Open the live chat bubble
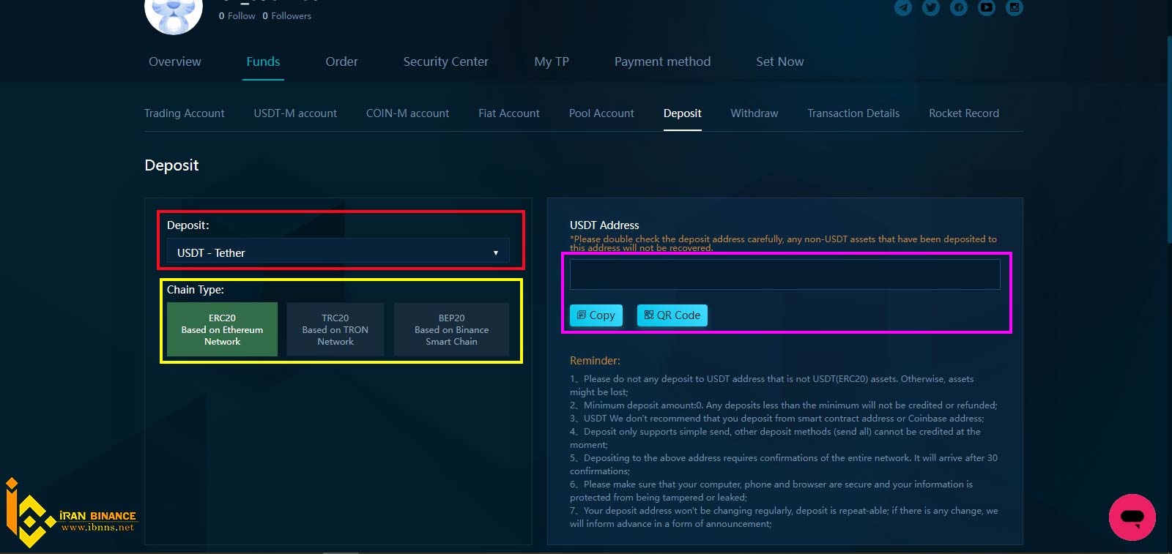Viewport: 1172px width, 554px height. 1132,517
